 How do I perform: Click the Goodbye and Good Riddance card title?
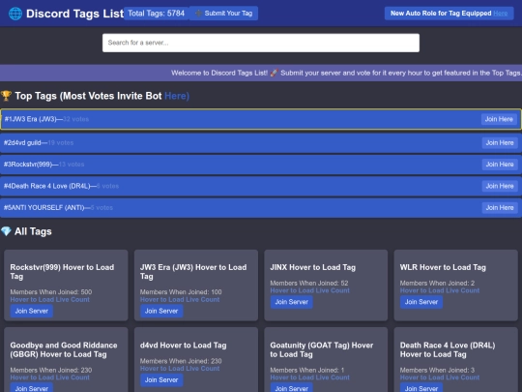tap(64, 349)
